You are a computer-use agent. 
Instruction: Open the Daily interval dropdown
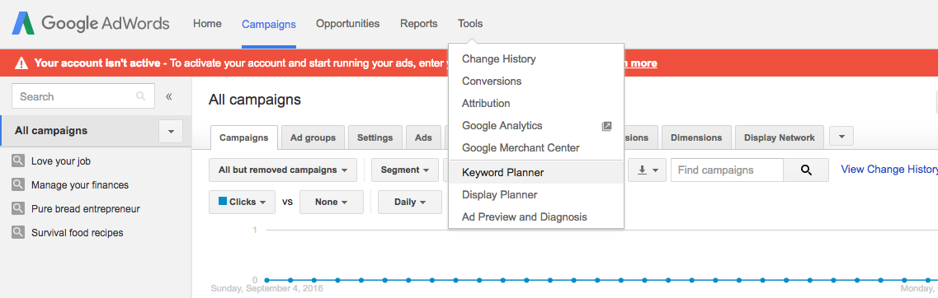click(x=410, y=202)
